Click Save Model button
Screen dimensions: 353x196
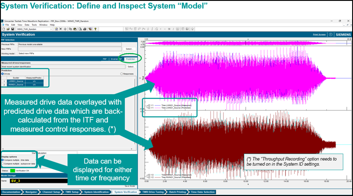click(129, 186)
